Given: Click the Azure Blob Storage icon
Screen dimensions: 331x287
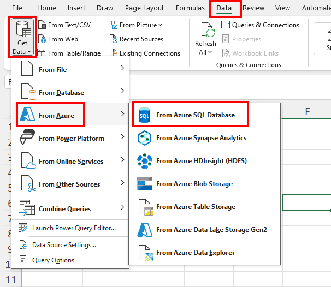Looking at the screenshot, I should click(145, 184).
